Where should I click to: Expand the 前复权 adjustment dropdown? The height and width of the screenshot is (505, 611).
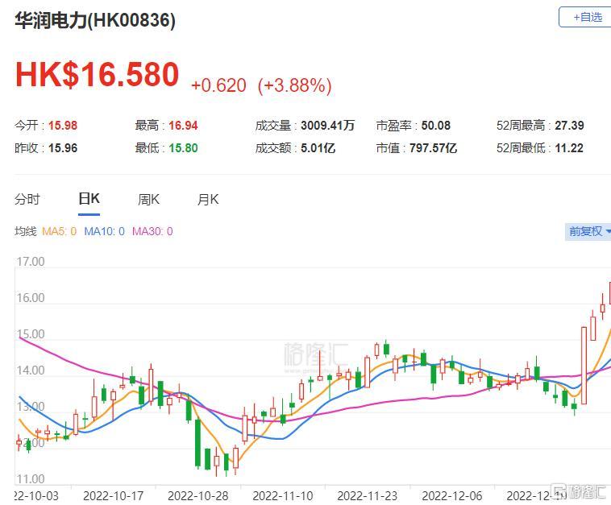tap(588, 231)
